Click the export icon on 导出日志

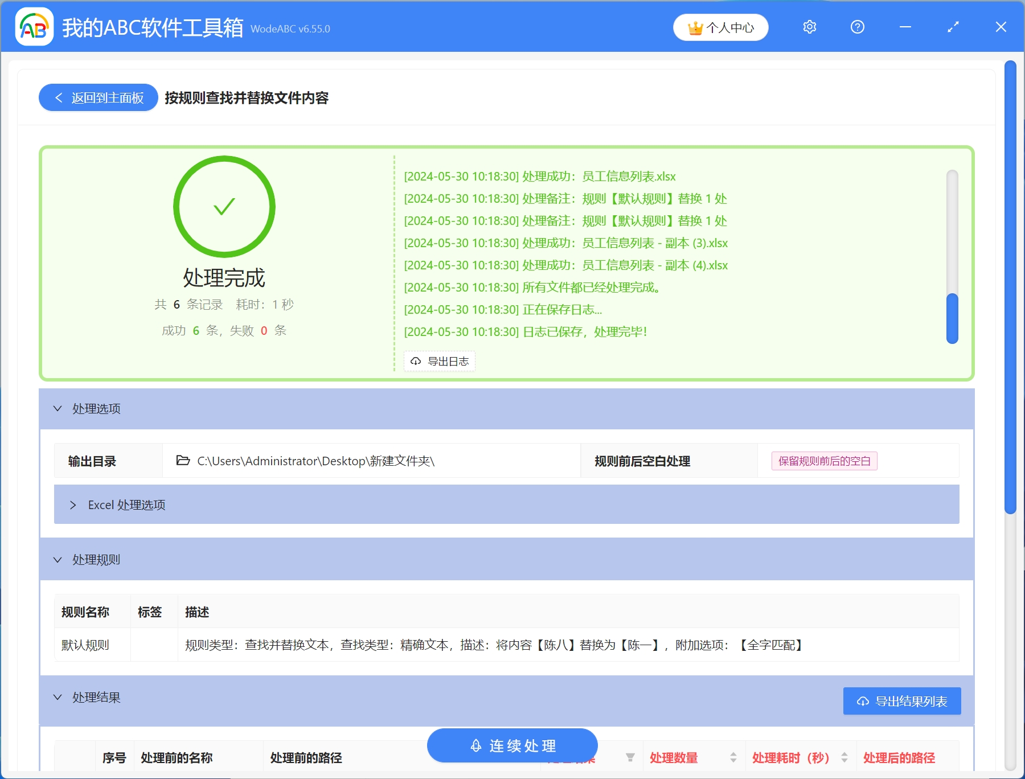click(415, 361)
